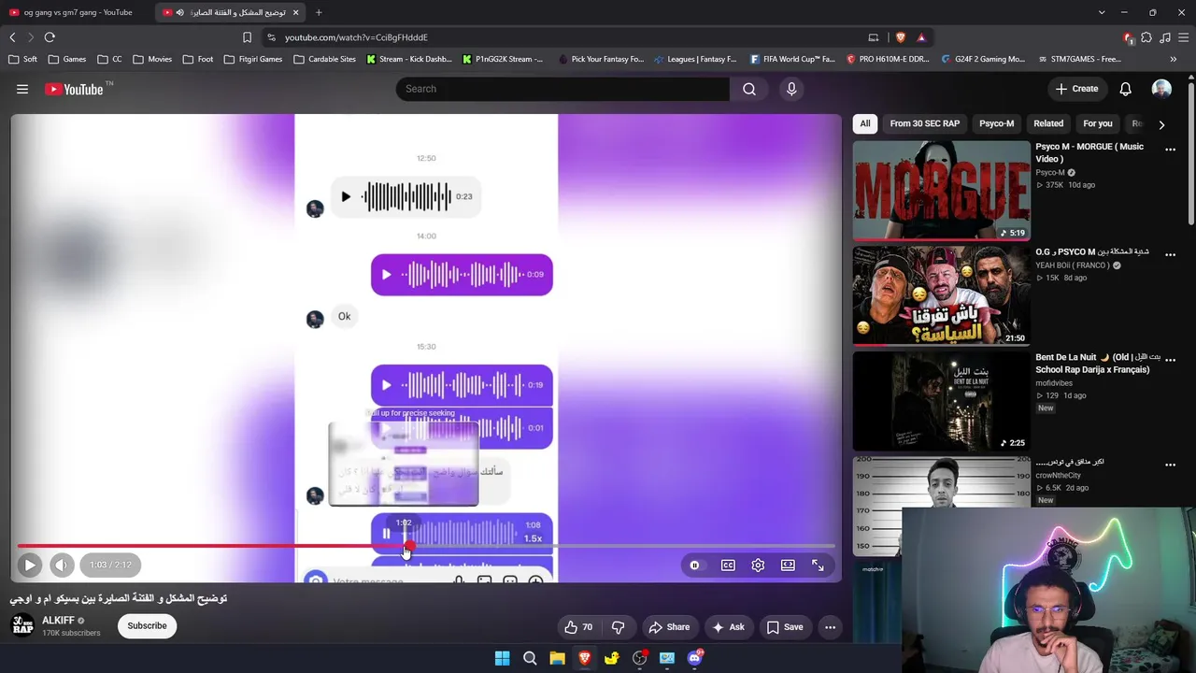Open the Ask assistant button
This screenshot has height=673, width=1196.
click(x=728, y=627)
